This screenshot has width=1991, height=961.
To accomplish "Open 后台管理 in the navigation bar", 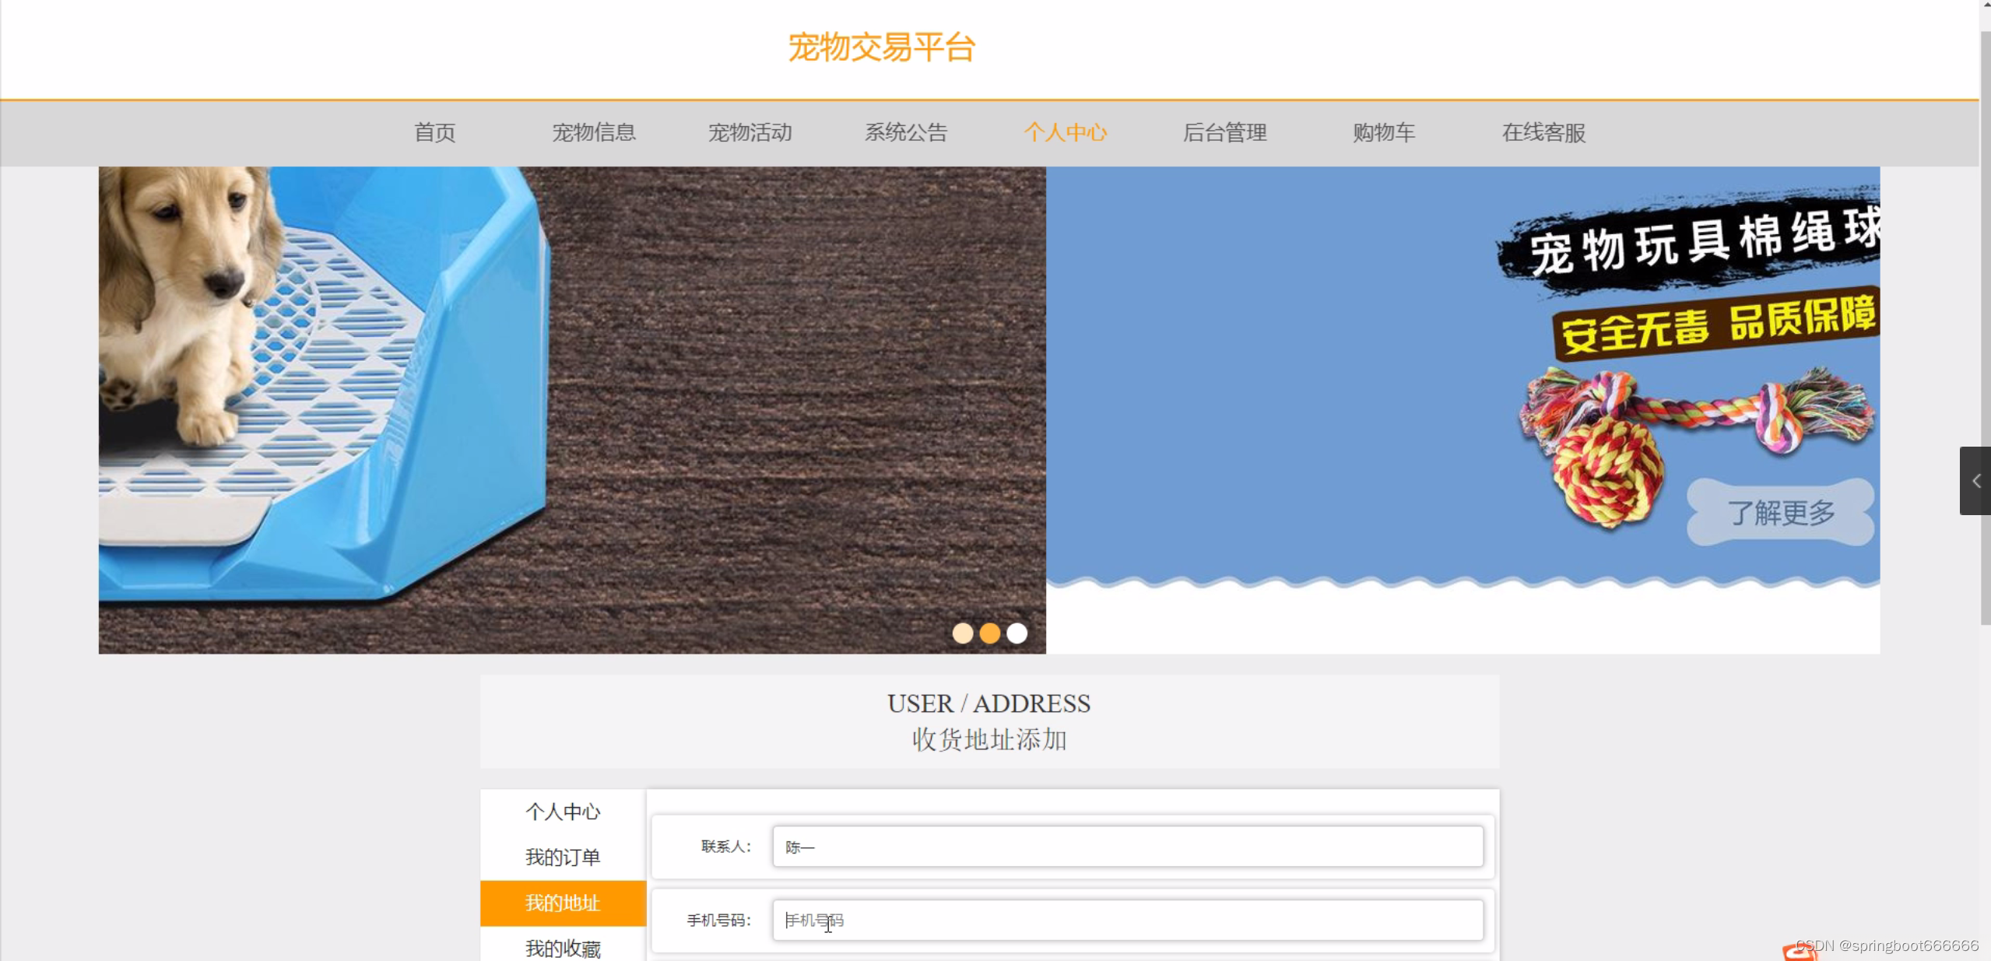I will point(1224,132).
